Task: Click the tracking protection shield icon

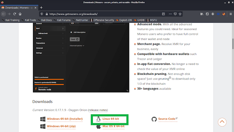Action: coord(42,14)
